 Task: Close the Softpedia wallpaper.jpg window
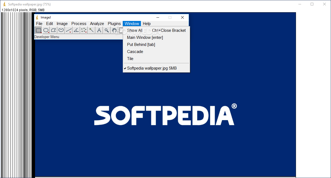[x=324, y=4]
